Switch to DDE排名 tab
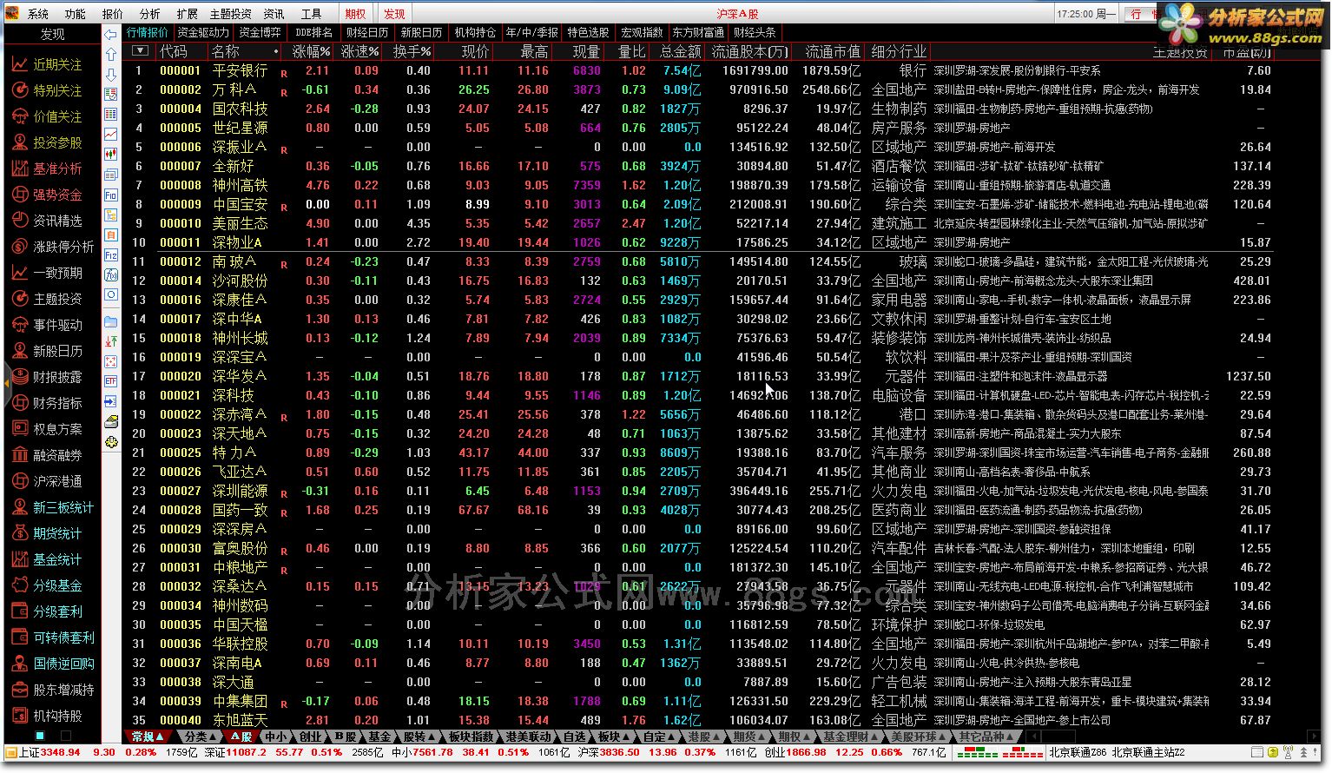Screen dimensions: 1332x773 click(x=313, y=32)
